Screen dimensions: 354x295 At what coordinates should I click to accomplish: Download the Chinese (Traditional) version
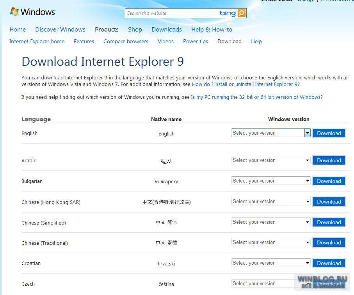[x=329, y=243]
